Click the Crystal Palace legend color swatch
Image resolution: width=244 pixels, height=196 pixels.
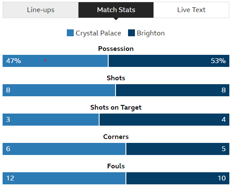pyautogui.click(x=70, y=33)
